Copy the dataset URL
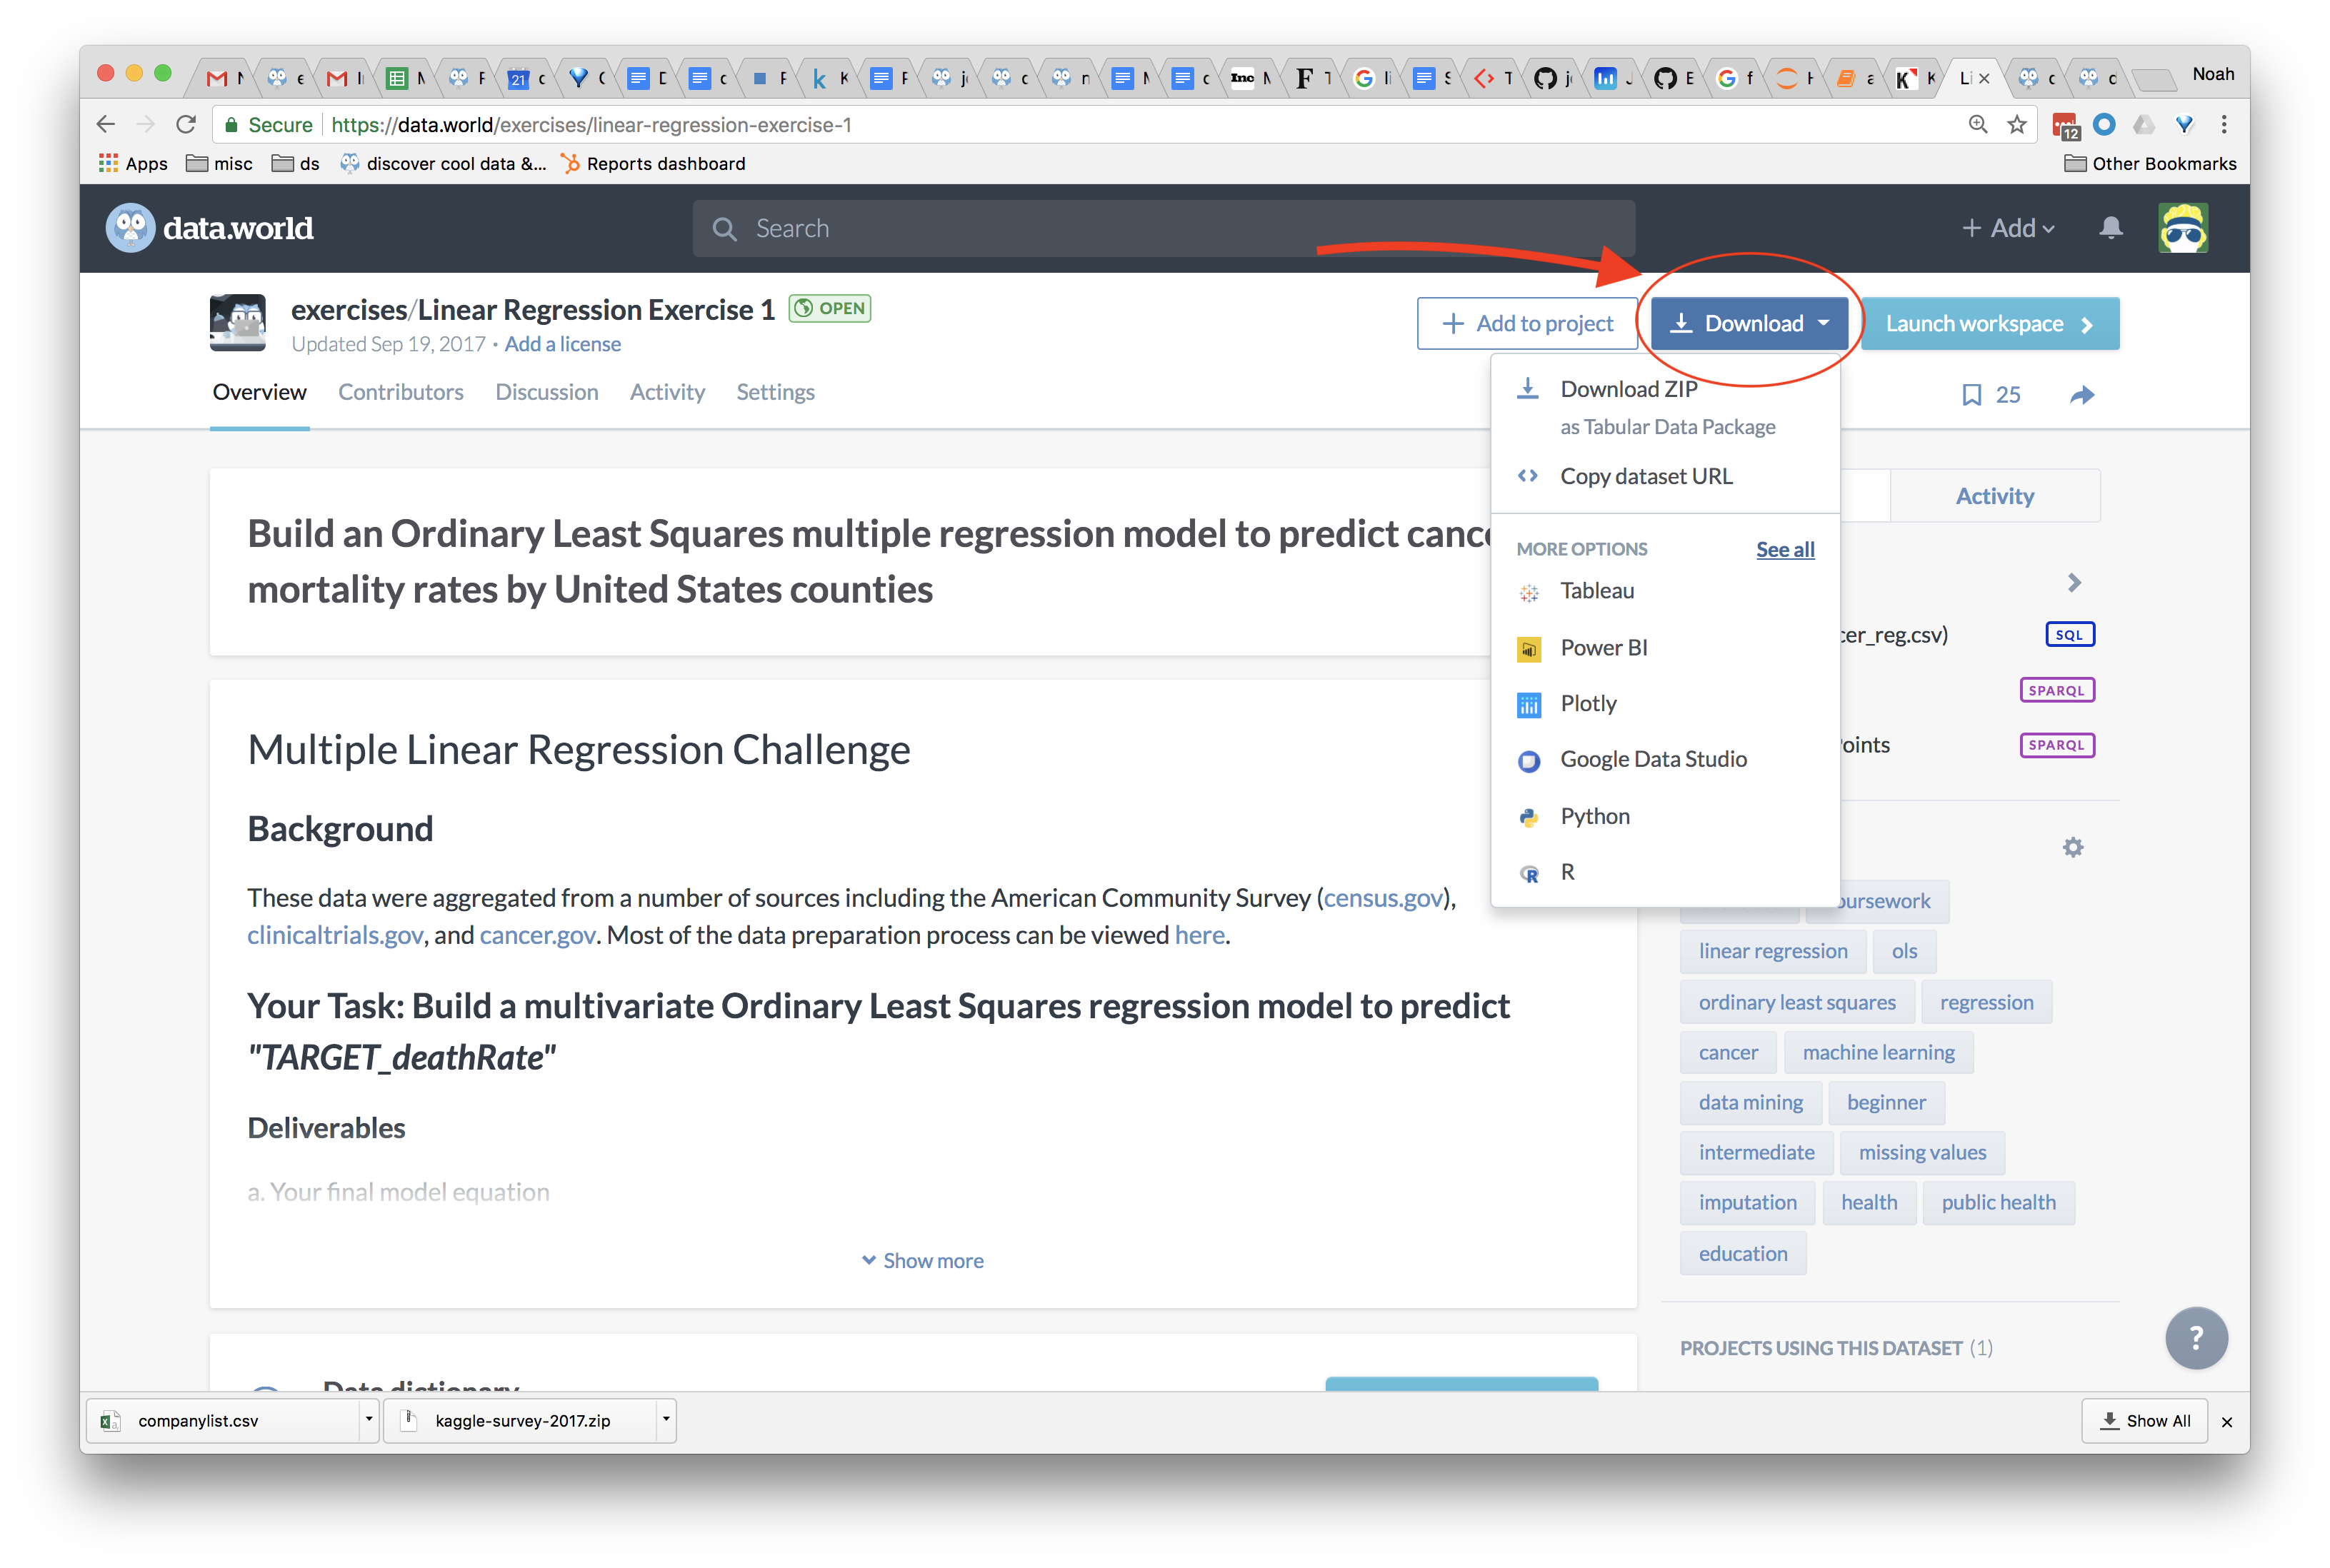This screenshot has height=1568, width=2330. coord(1646,476)
